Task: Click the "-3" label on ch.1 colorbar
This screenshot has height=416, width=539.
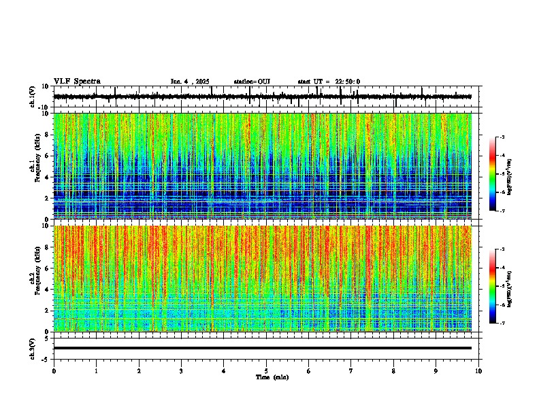Action: pos(502,137)
